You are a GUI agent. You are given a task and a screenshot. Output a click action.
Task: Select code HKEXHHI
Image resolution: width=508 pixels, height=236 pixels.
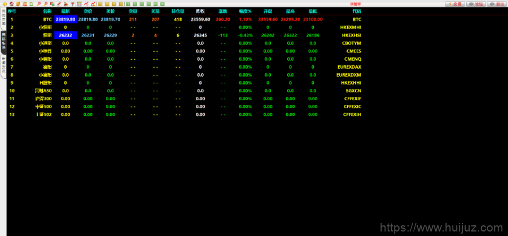pos(351,83)
